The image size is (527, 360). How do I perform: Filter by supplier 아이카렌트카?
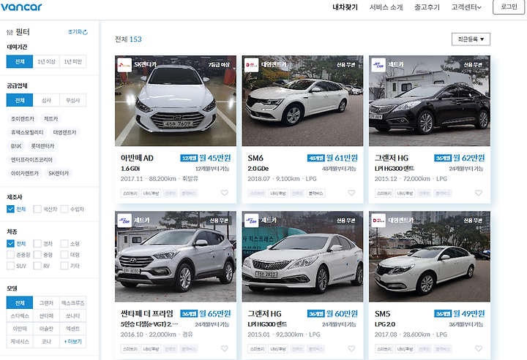tap(25, 173)
